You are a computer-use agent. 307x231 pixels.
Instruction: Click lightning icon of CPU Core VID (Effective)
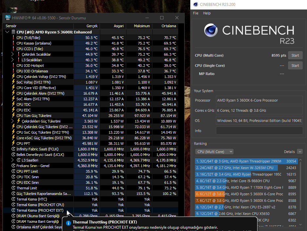click(13, 87)
